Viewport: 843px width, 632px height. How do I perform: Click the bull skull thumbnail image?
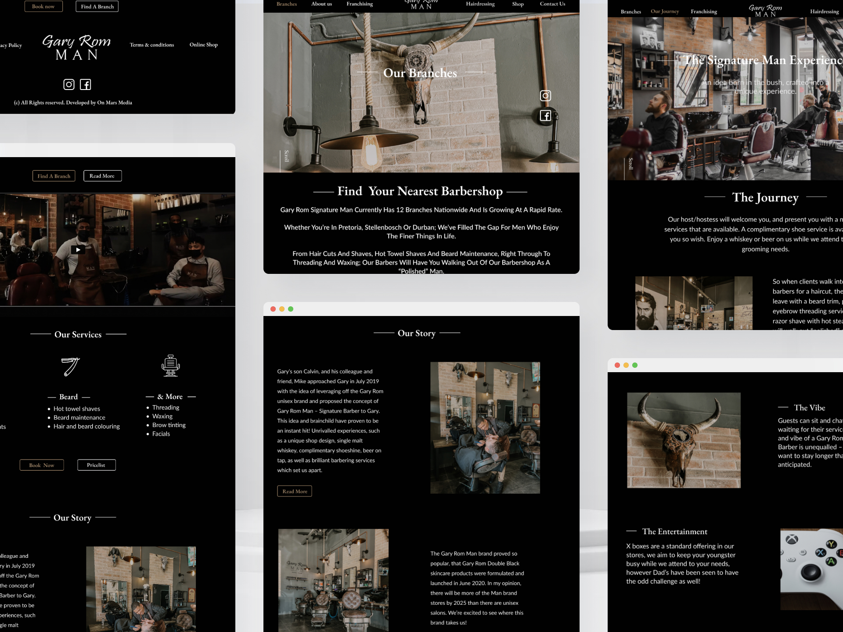(x=684, y=440)
